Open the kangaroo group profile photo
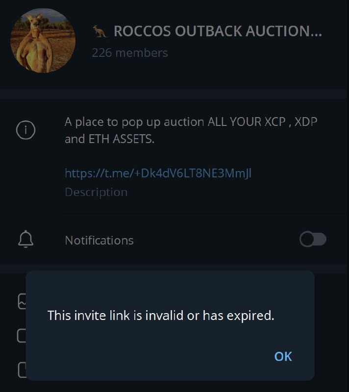 coord(43,41)
